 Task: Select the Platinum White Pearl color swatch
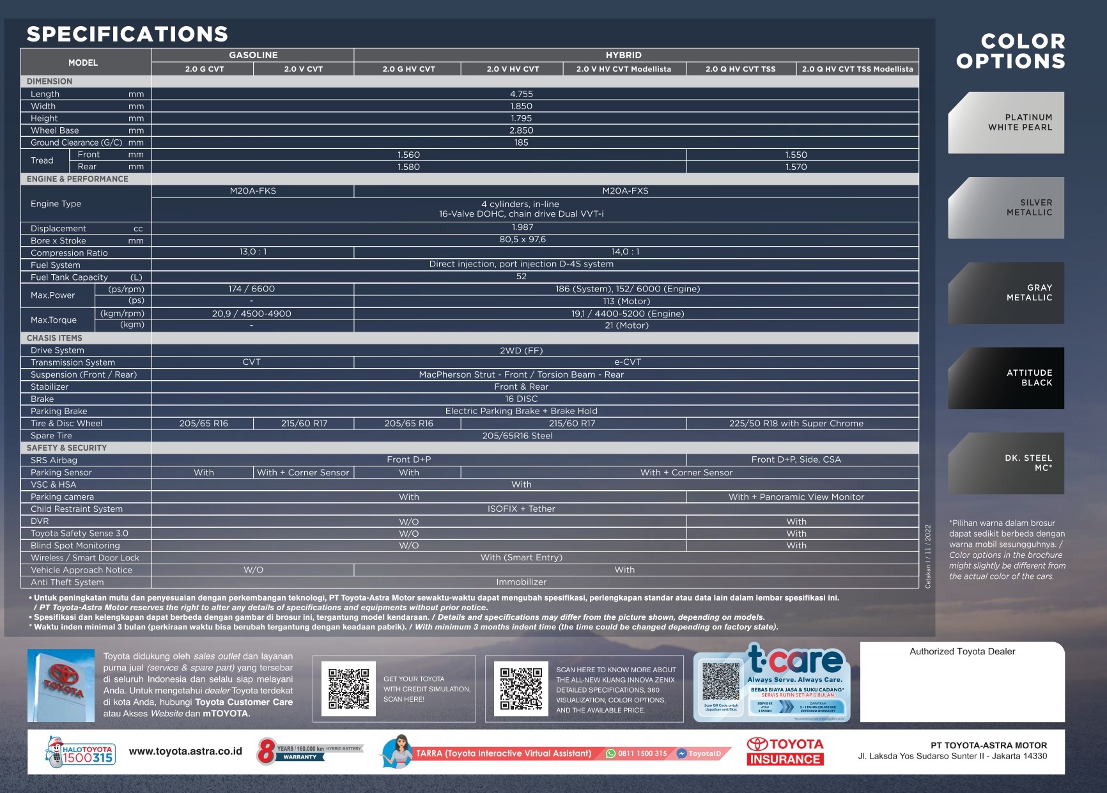pyautogui.click(x=1006, y=123)
